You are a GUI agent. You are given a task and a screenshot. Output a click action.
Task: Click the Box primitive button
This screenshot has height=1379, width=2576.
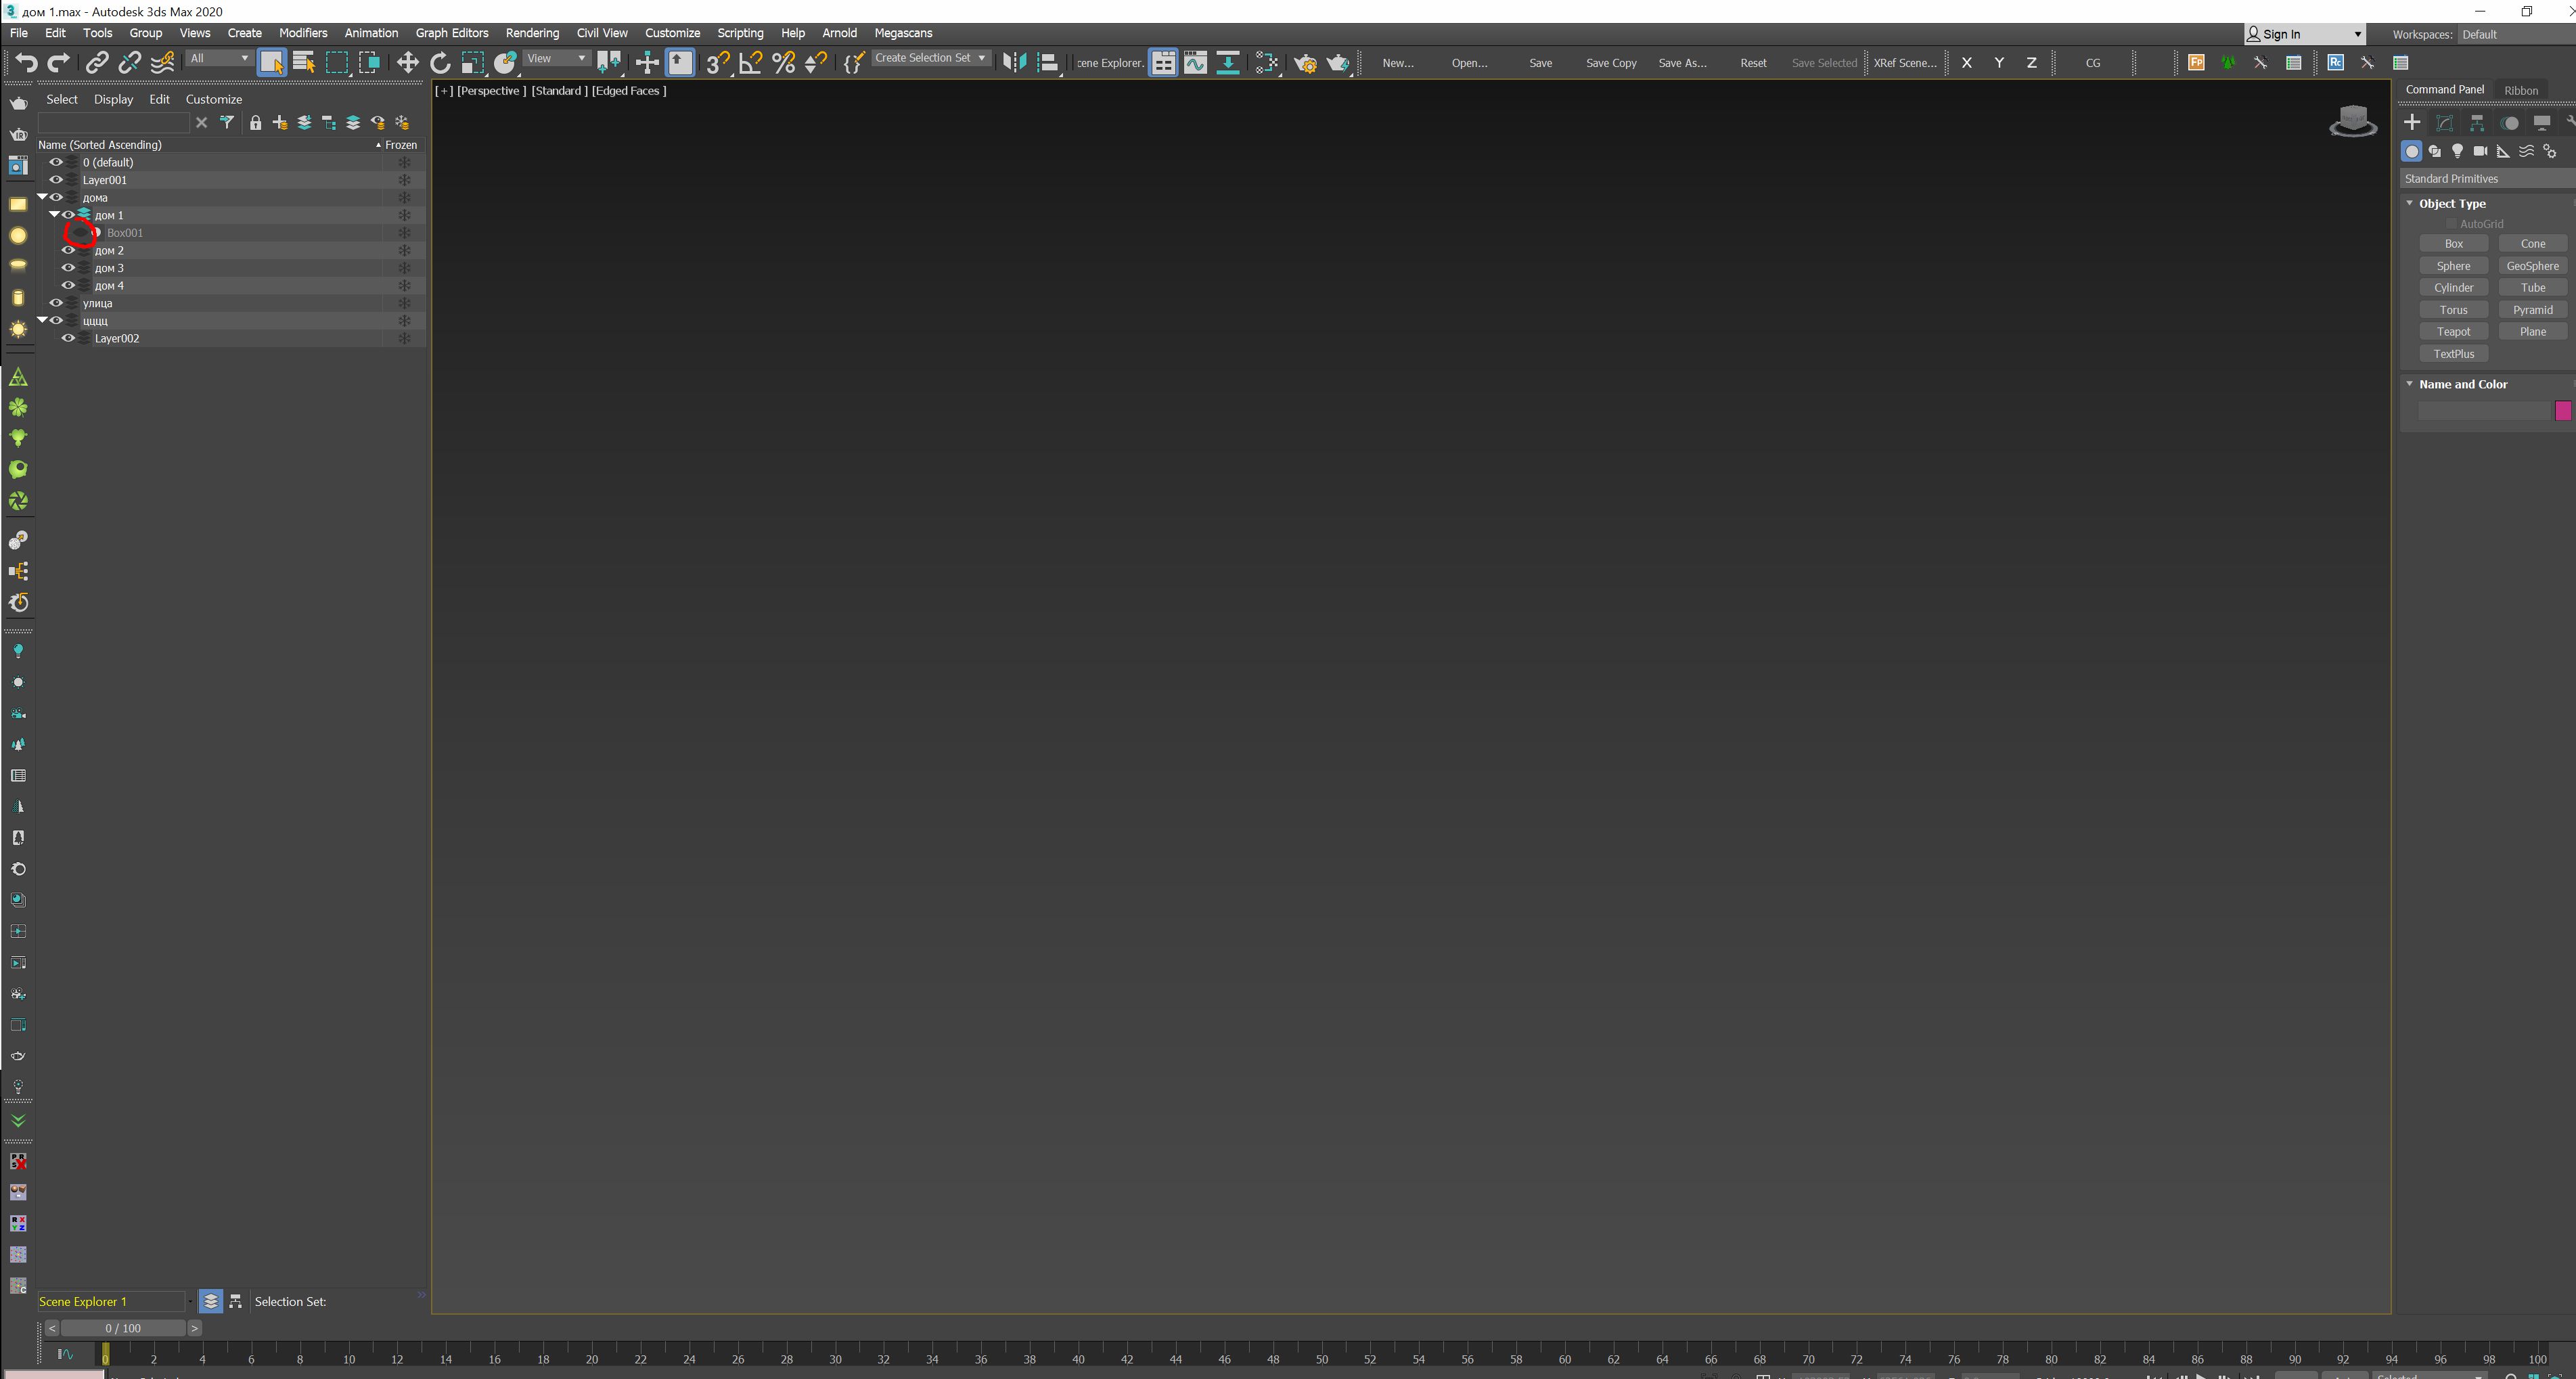(x=2453, y=243)
